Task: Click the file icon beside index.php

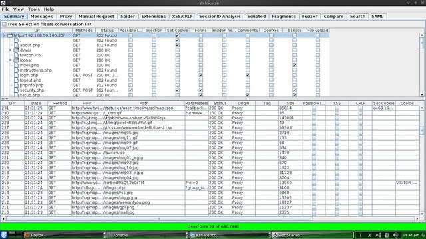Action: tap(16, 65)
